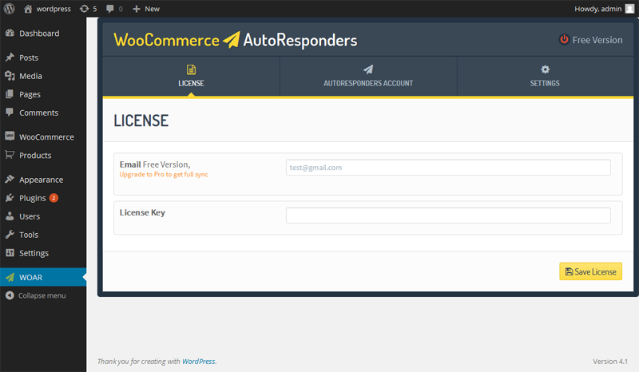Switch to the LICENSE tab
Image resolution: width=639 pixels, height=372 pixels.
click(191, 76)
